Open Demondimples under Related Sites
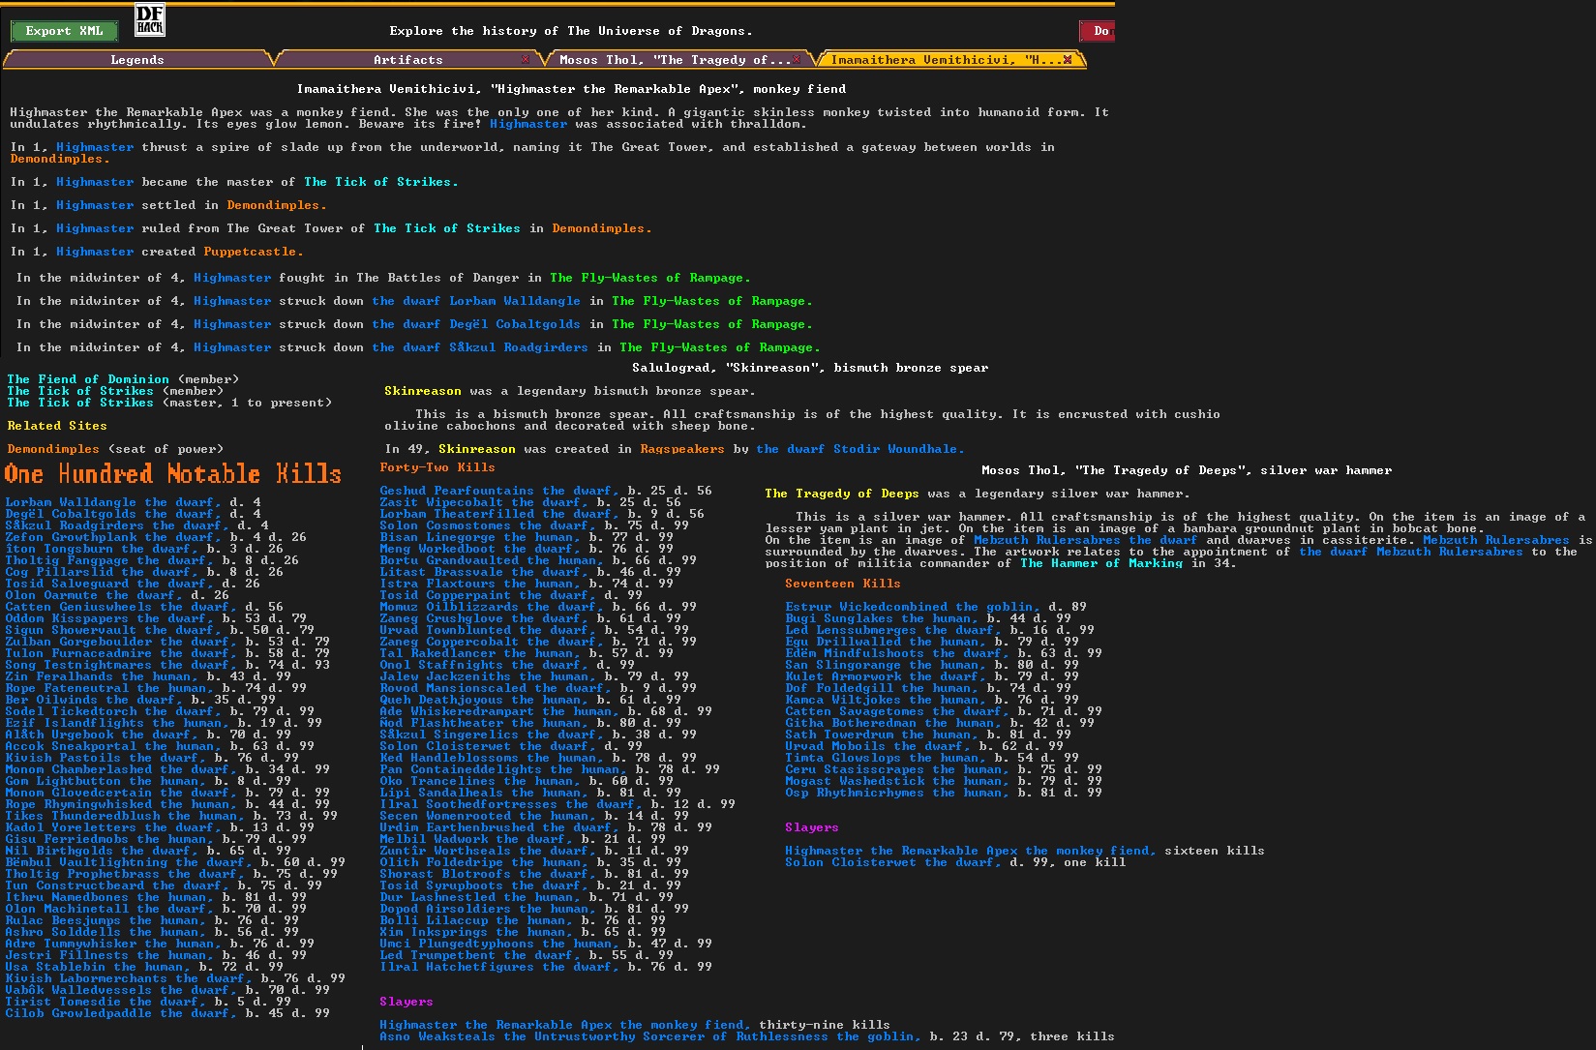 point(53,449)
